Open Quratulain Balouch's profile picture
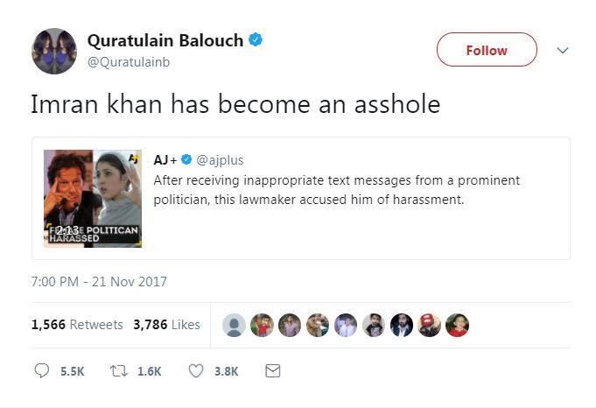Viewport: 596px width, 408px height. click(x=54, y=51)
